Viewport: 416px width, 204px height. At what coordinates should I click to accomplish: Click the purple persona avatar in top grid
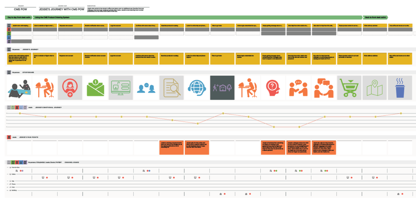pyautogui.click(x=9, y=41)
